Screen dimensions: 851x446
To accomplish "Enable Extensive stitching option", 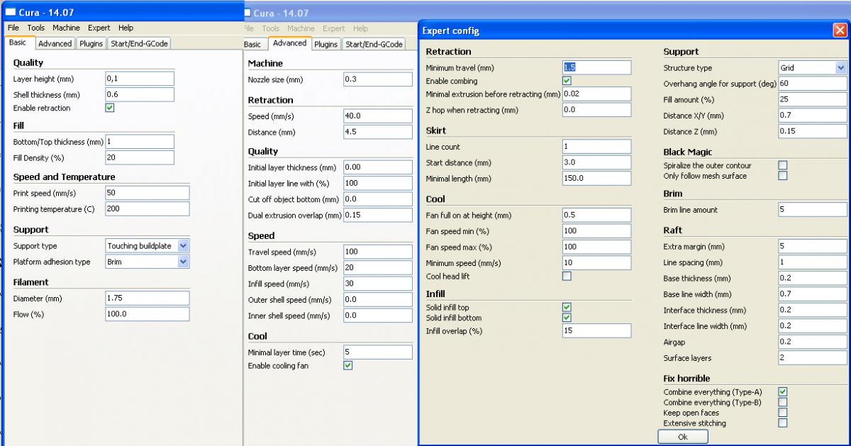I will [x=782, y=423].
